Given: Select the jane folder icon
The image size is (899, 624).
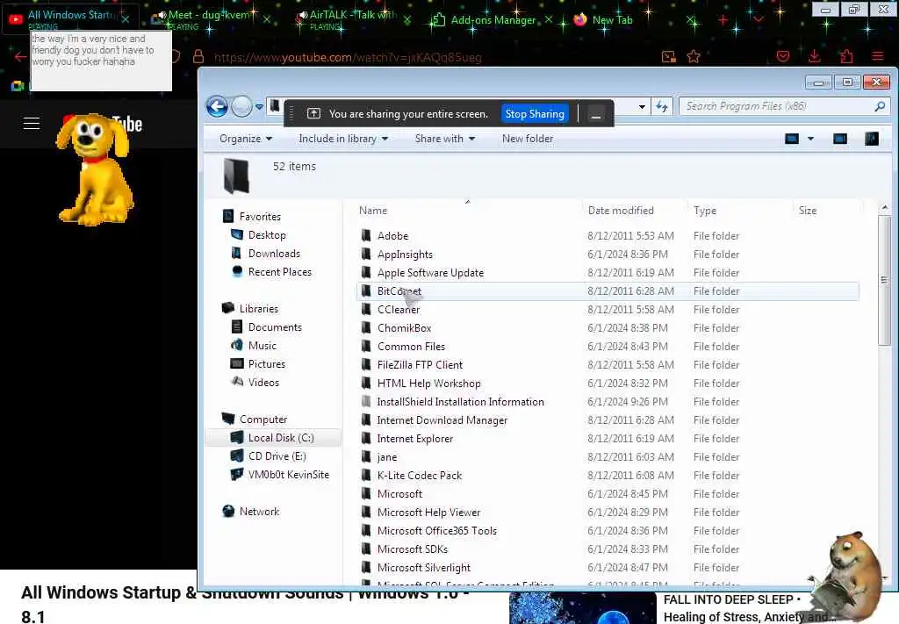Looking at the screenshot, I should 366,456.
